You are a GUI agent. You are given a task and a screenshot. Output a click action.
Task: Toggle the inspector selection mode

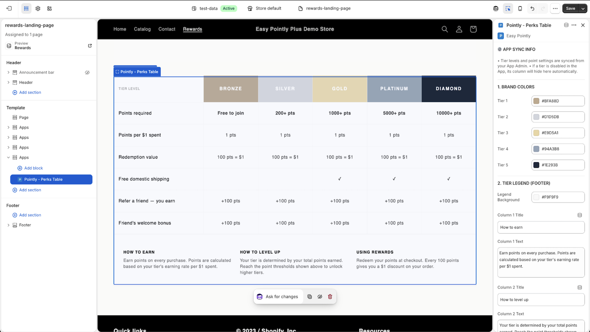pyautogui.click(x=508, y=8)
